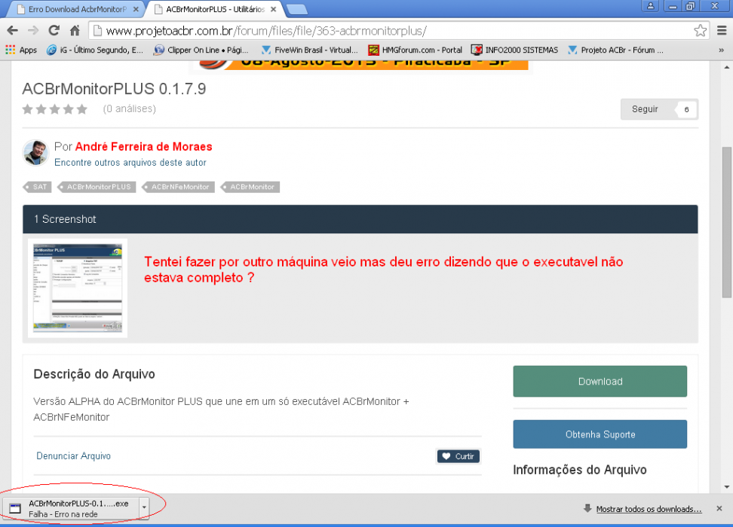
Task: Close the Erro Download AcbrMonitor tab
Action: (136, 9)
